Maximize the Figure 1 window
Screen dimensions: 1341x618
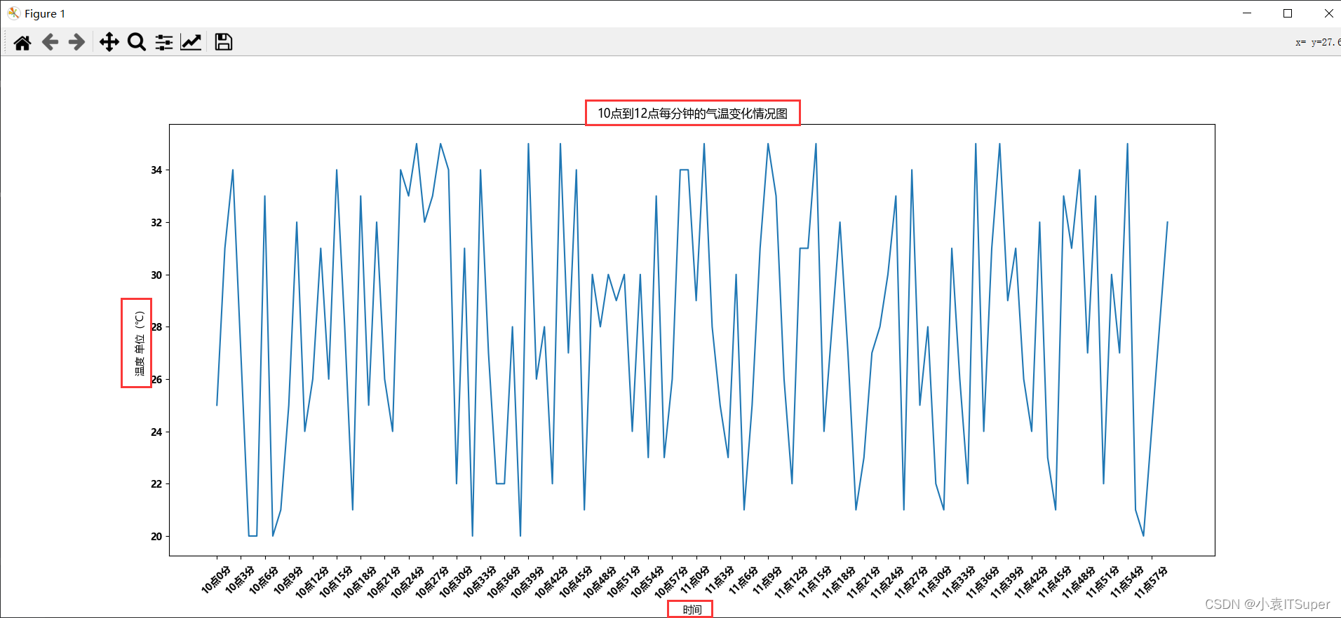click(x=1288, y=13)
